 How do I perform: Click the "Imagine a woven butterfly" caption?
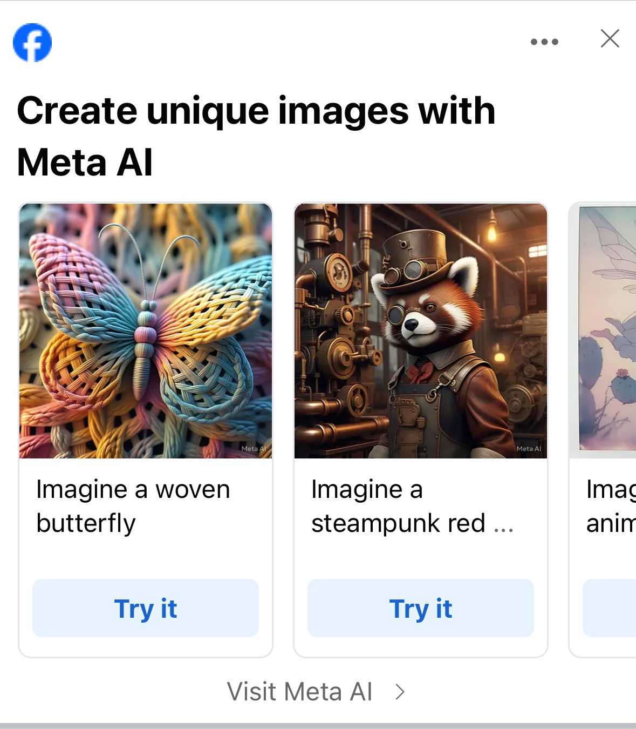(133, 506)
